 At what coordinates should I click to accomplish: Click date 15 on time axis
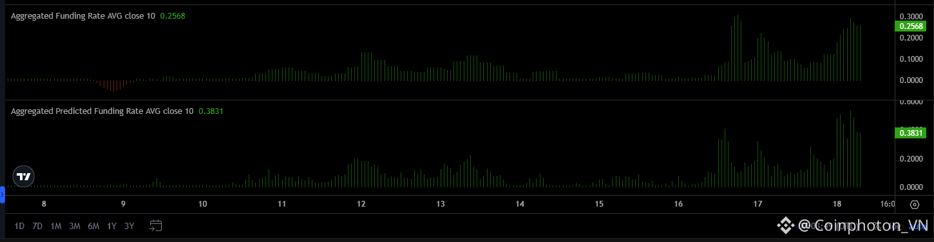(x=599, y=204)
